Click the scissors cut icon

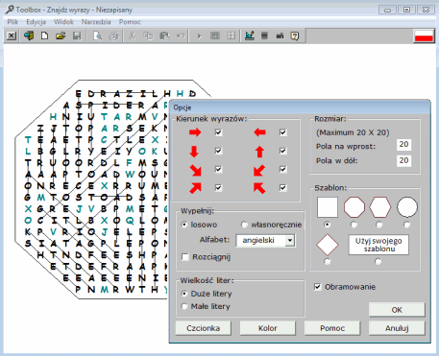click(x=132, y=36)
